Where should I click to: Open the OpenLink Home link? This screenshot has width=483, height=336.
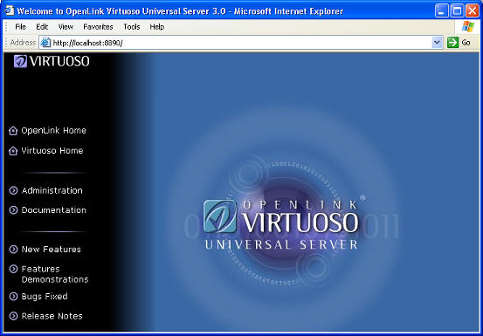[x=53, y=130]
